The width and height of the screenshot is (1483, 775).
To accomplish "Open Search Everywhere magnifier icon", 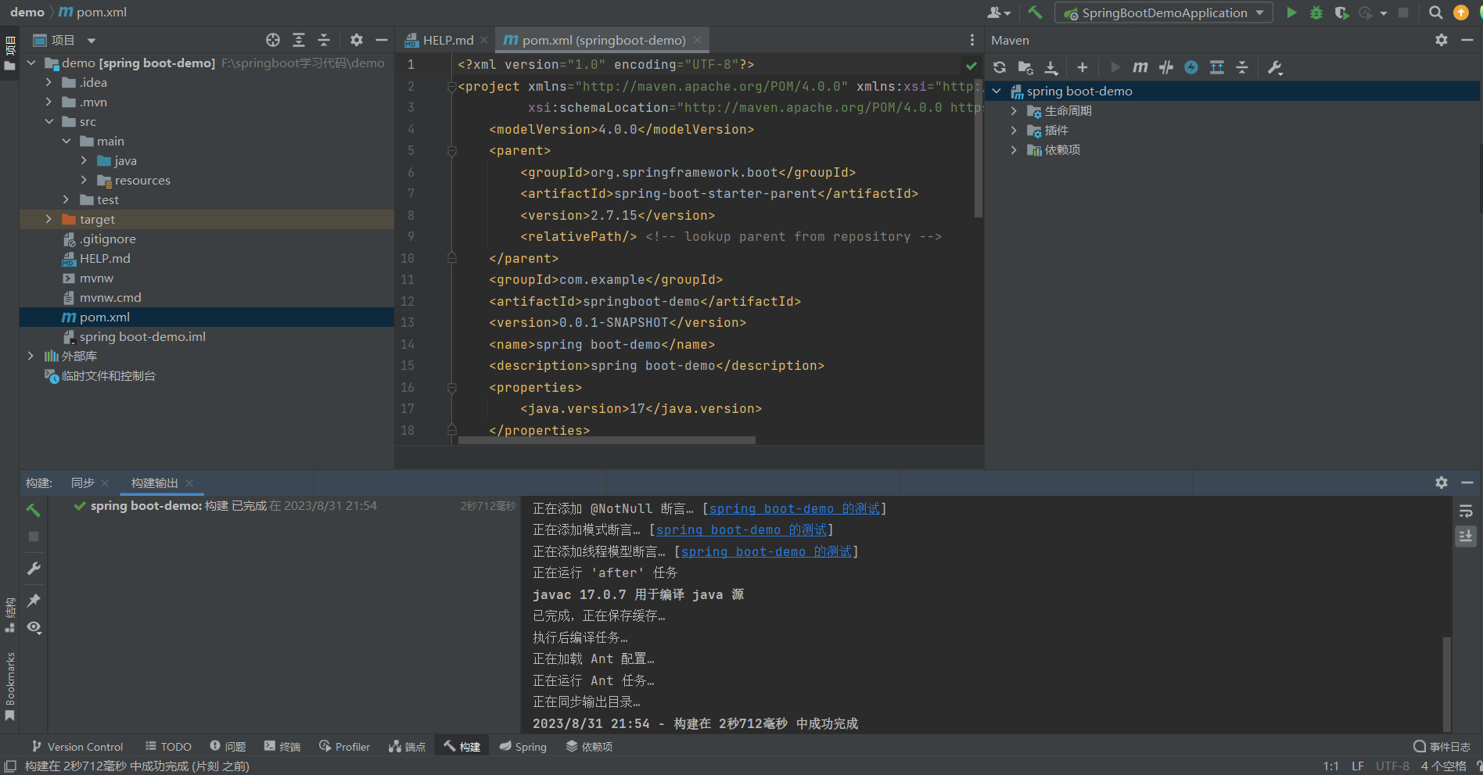I will pyautogui.click(x=1436, y=13).
